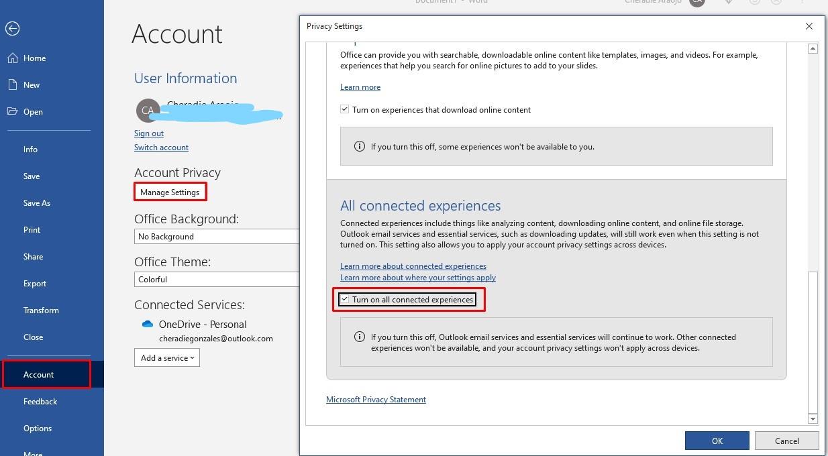
Task: Open Learn more about where settings apply
Action: 418,278
